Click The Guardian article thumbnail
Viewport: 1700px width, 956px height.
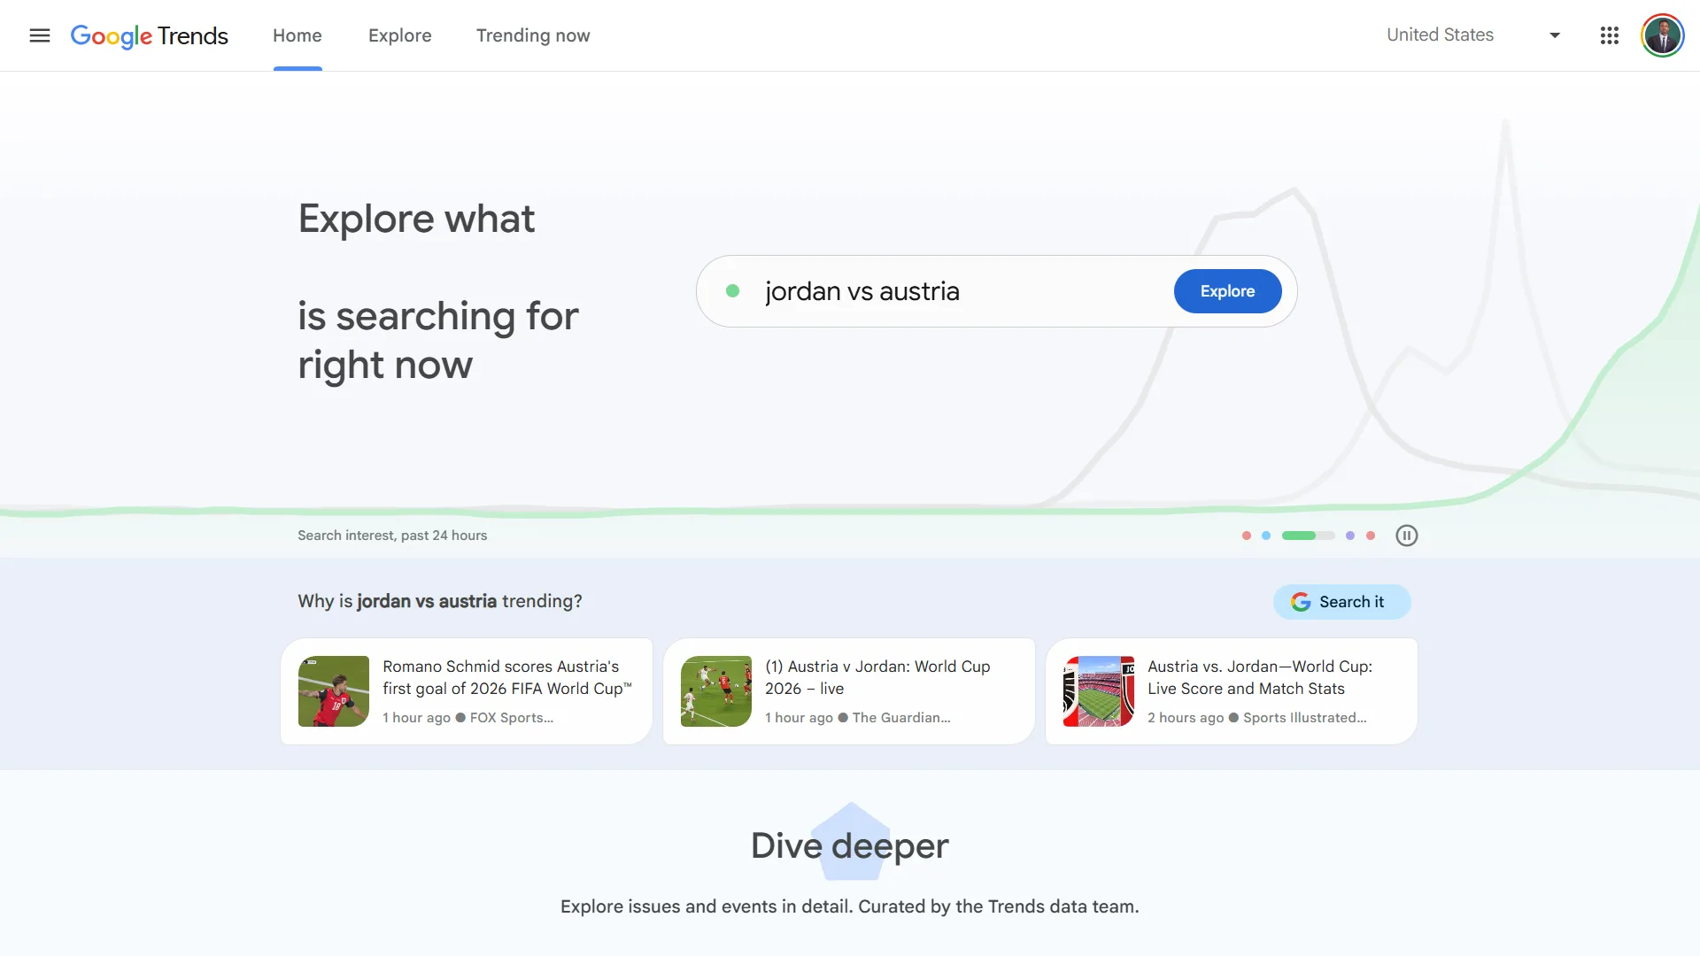[716, 691]
